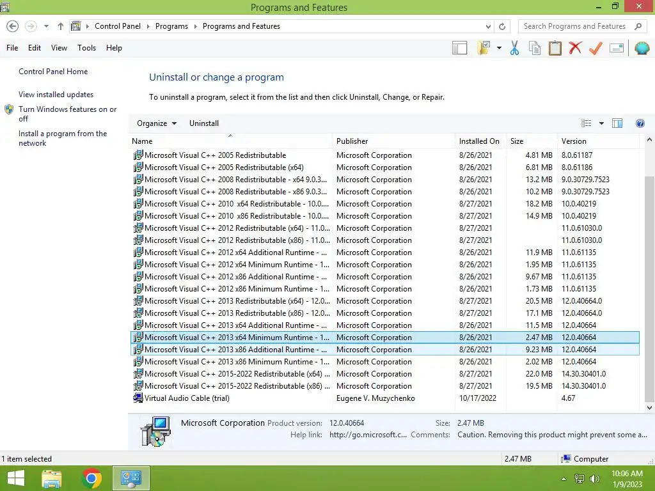Click the Cut scissors icon
655x491 pixels.
click(x=515, y=48)
